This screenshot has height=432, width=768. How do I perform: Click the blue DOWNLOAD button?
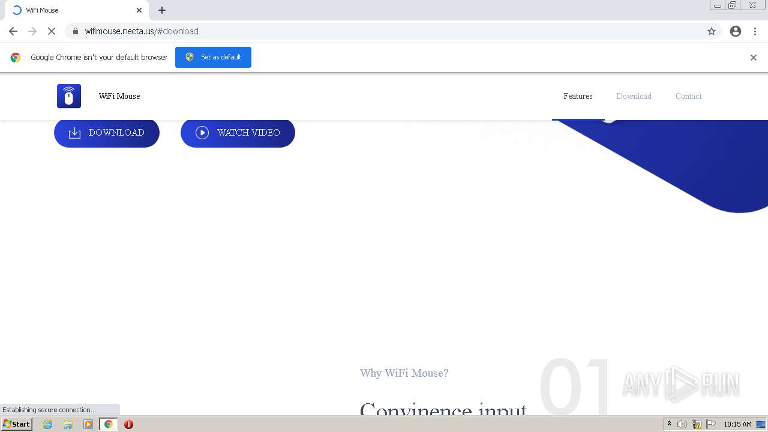(107, 133)
